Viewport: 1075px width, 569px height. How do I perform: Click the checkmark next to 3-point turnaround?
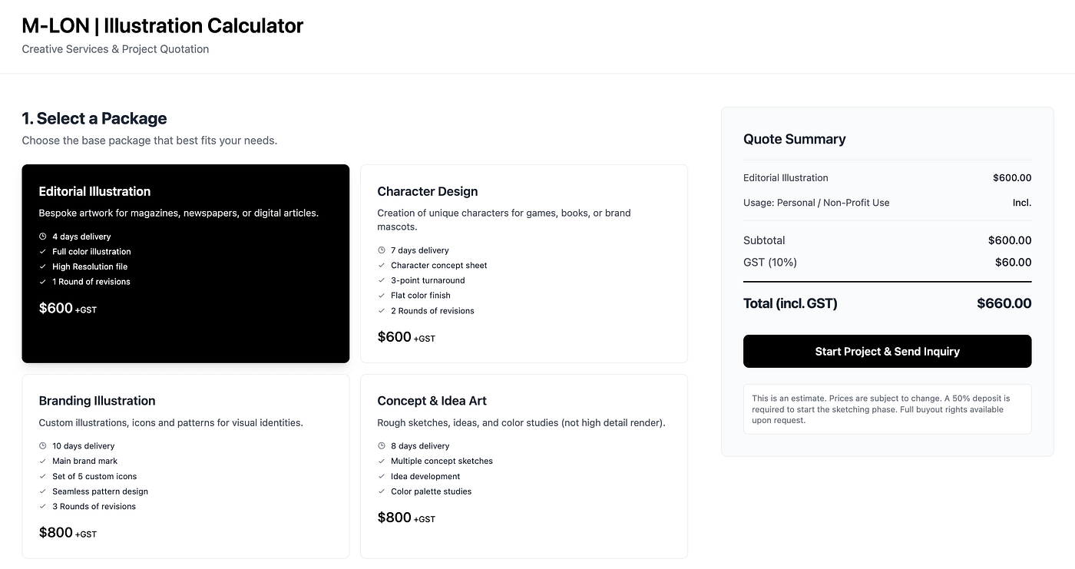click(x=382, y=280)
